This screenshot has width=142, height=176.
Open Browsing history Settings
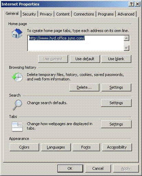[116, 87]
